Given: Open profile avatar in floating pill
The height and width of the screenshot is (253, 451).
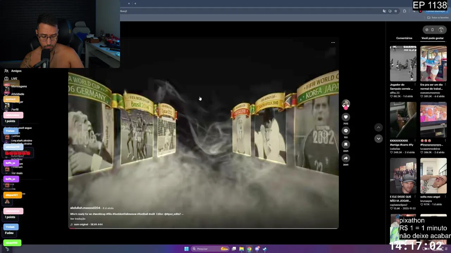Looking at the screenshot, I should pyautogui.click(x=441, y=30).
